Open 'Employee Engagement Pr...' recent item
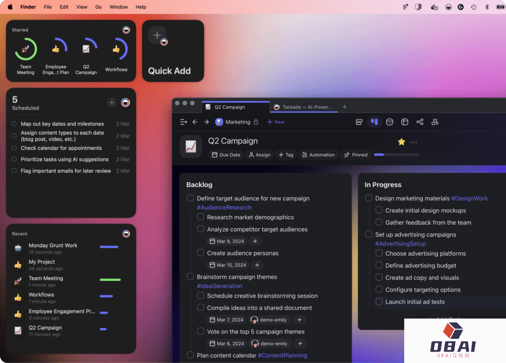This screenshot has width=506, height=363. coord(71,314)
